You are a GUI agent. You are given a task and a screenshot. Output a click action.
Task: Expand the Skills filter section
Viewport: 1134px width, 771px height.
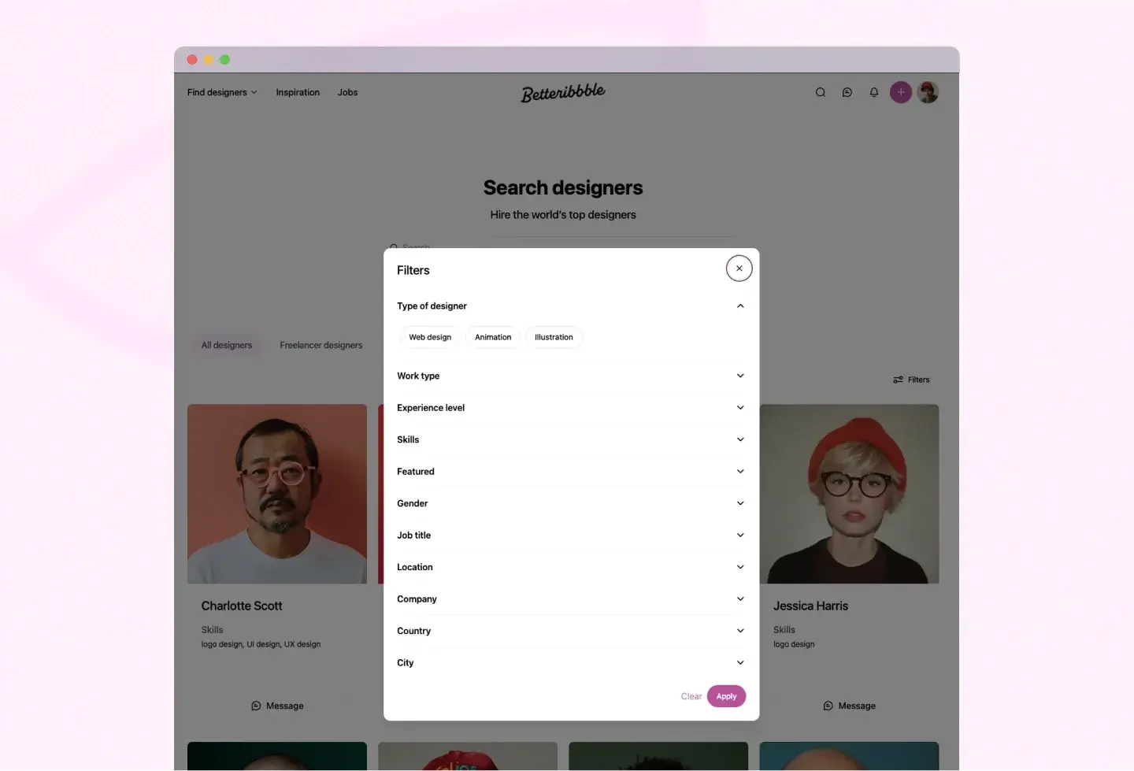coord(571,439)
